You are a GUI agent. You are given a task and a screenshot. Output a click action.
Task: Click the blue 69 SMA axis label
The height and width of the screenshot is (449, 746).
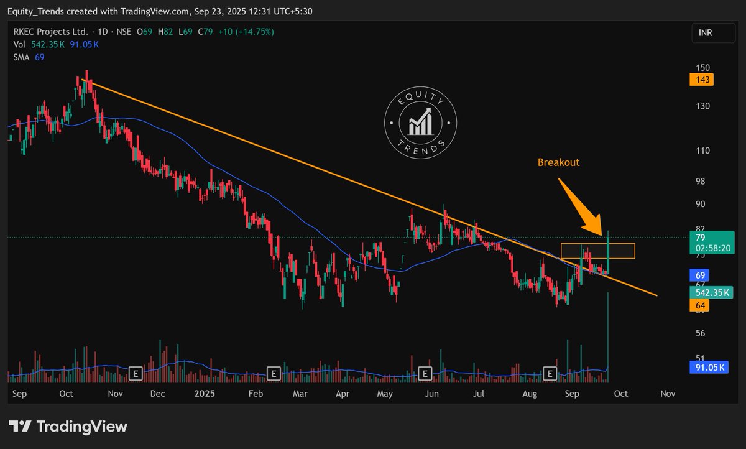point(701,275)
